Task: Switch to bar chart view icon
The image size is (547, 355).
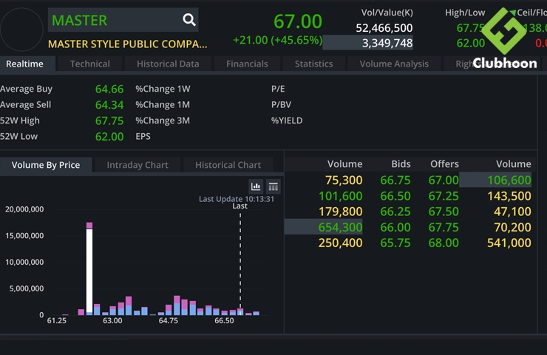Action: tap(256, 187)
